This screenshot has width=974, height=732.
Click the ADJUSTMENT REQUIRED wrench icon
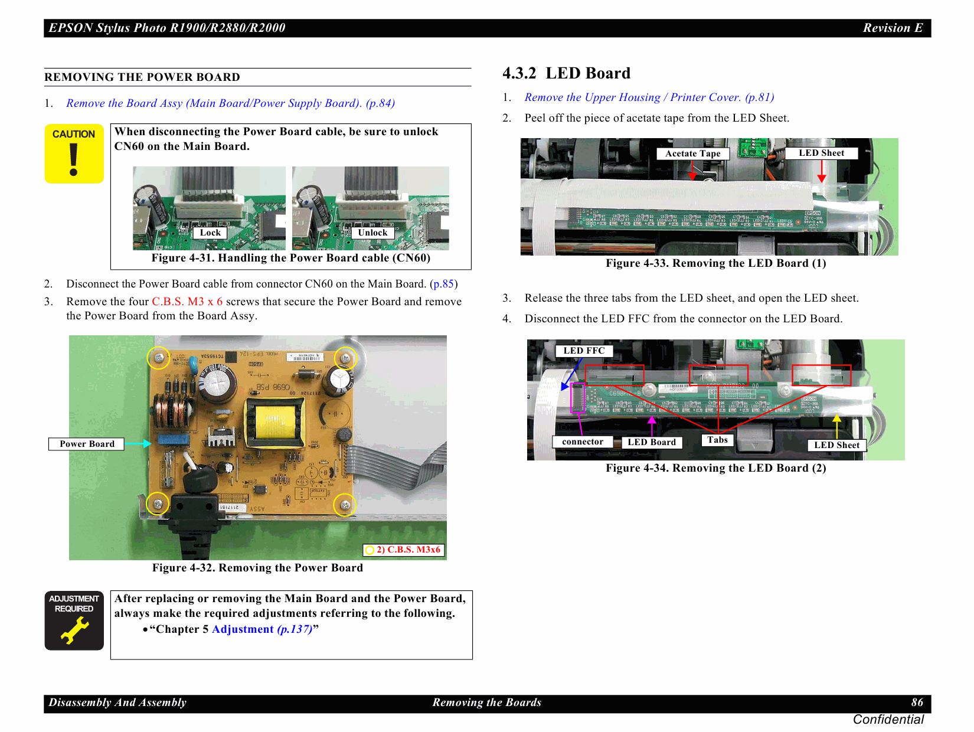(x=74, y=620)
